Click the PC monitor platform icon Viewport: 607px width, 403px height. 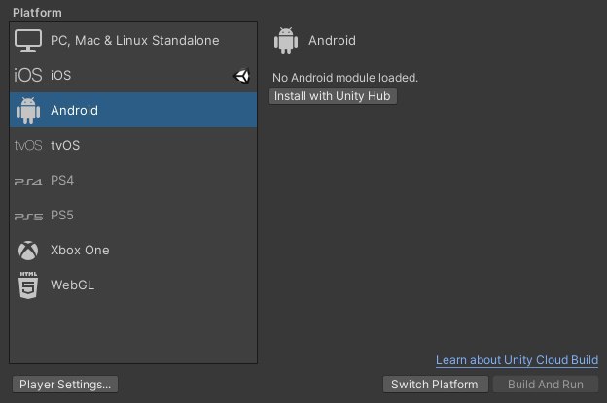point(28,41)
